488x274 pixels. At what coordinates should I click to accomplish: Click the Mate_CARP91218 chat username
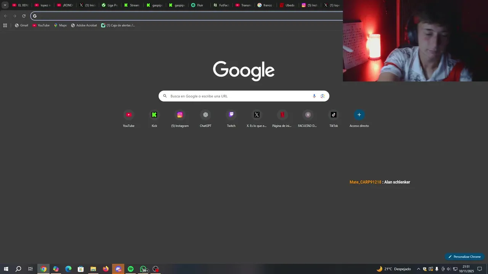(x=365, y=182)
